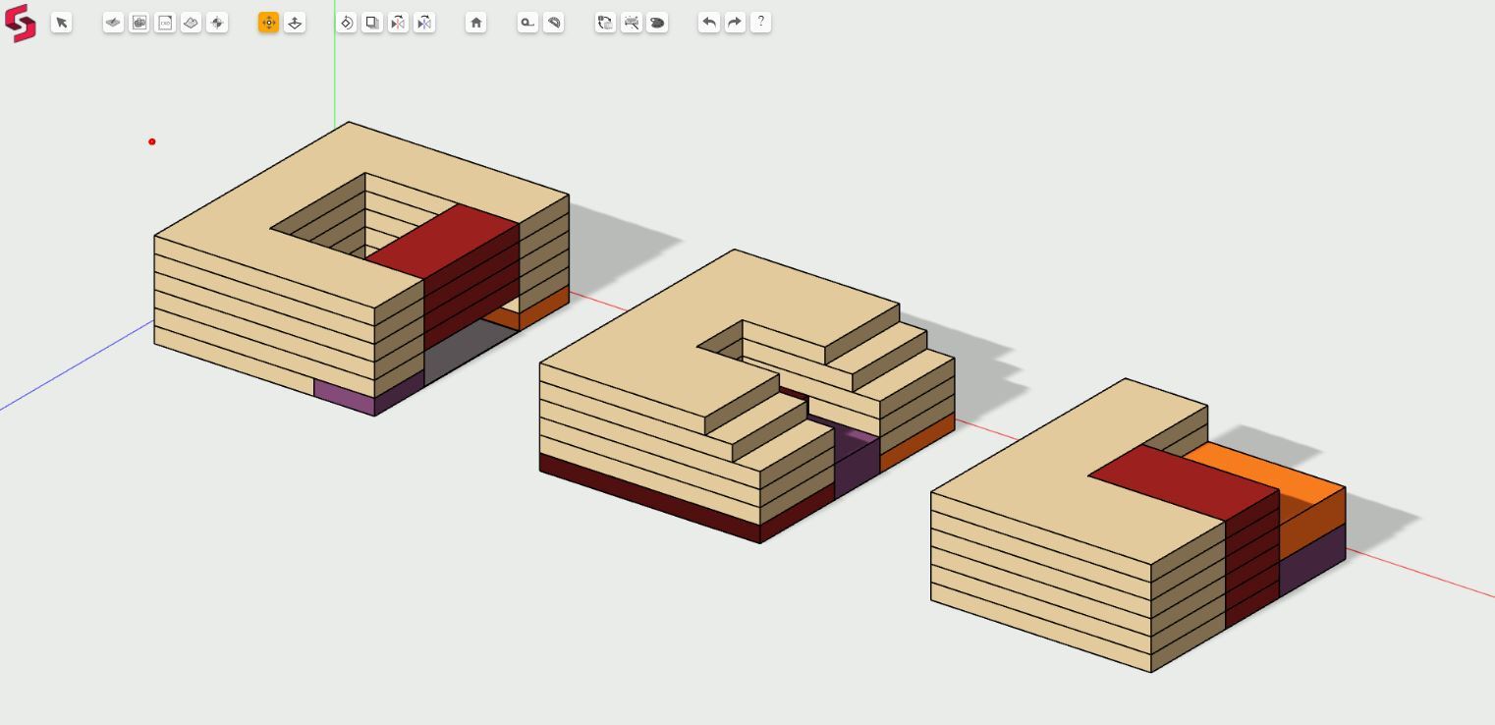Click the DXD file import icon
1495x725 pixels.
tap(165, 22)
